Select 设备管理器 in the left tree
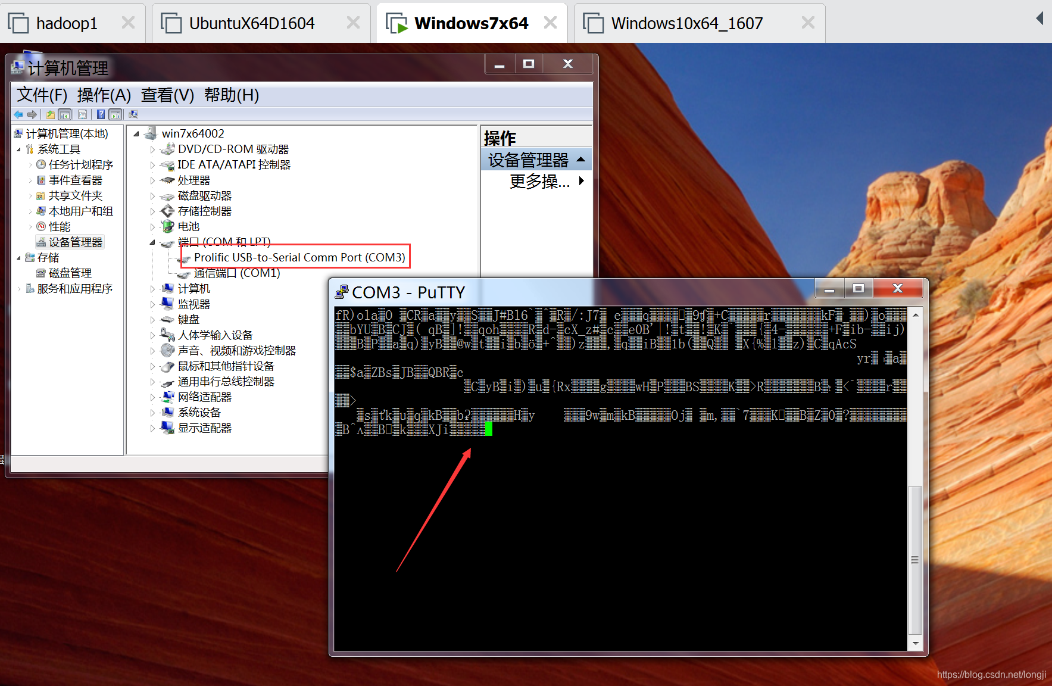1052x686 pixels. (x=76, y=242)
